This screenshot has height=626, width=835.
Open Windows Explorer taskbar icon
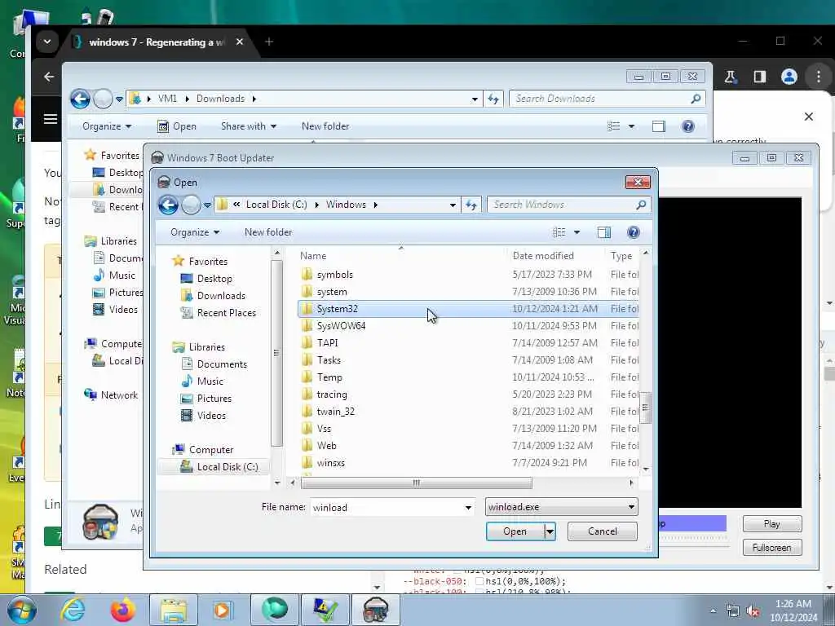click(x=173, y=610)
